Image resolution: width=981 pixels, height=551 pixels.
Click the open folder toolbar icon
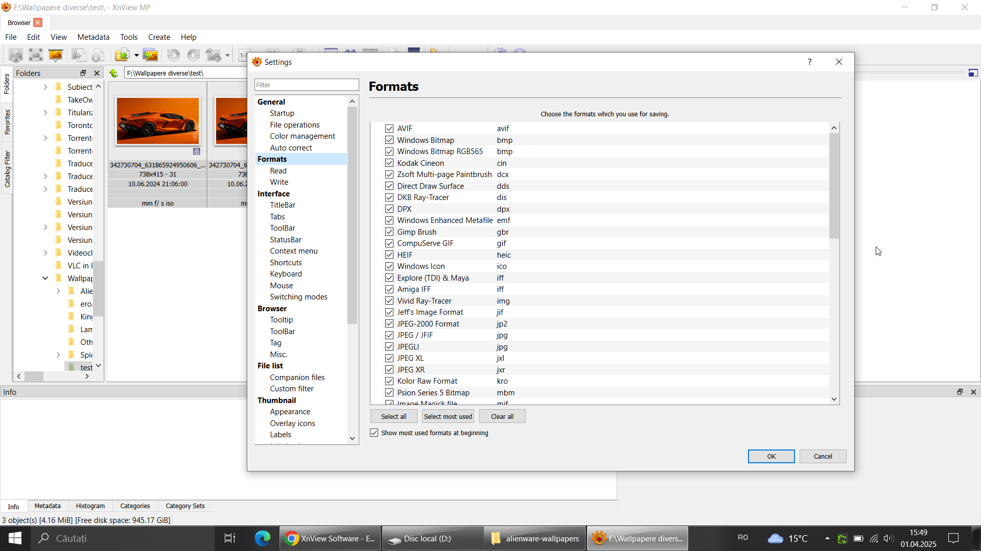pos(123,55)
